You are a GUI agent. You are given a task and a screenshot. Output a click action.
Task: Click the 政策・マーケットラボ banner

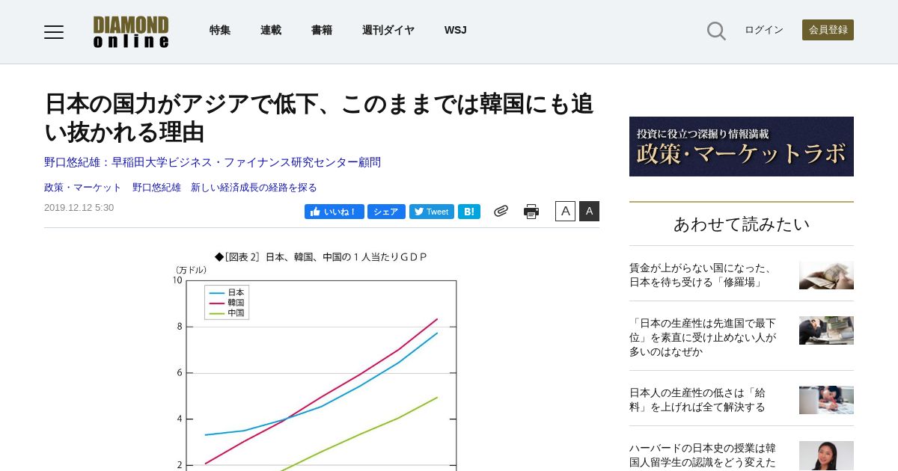pyautogui.click(x=742, y=147)
